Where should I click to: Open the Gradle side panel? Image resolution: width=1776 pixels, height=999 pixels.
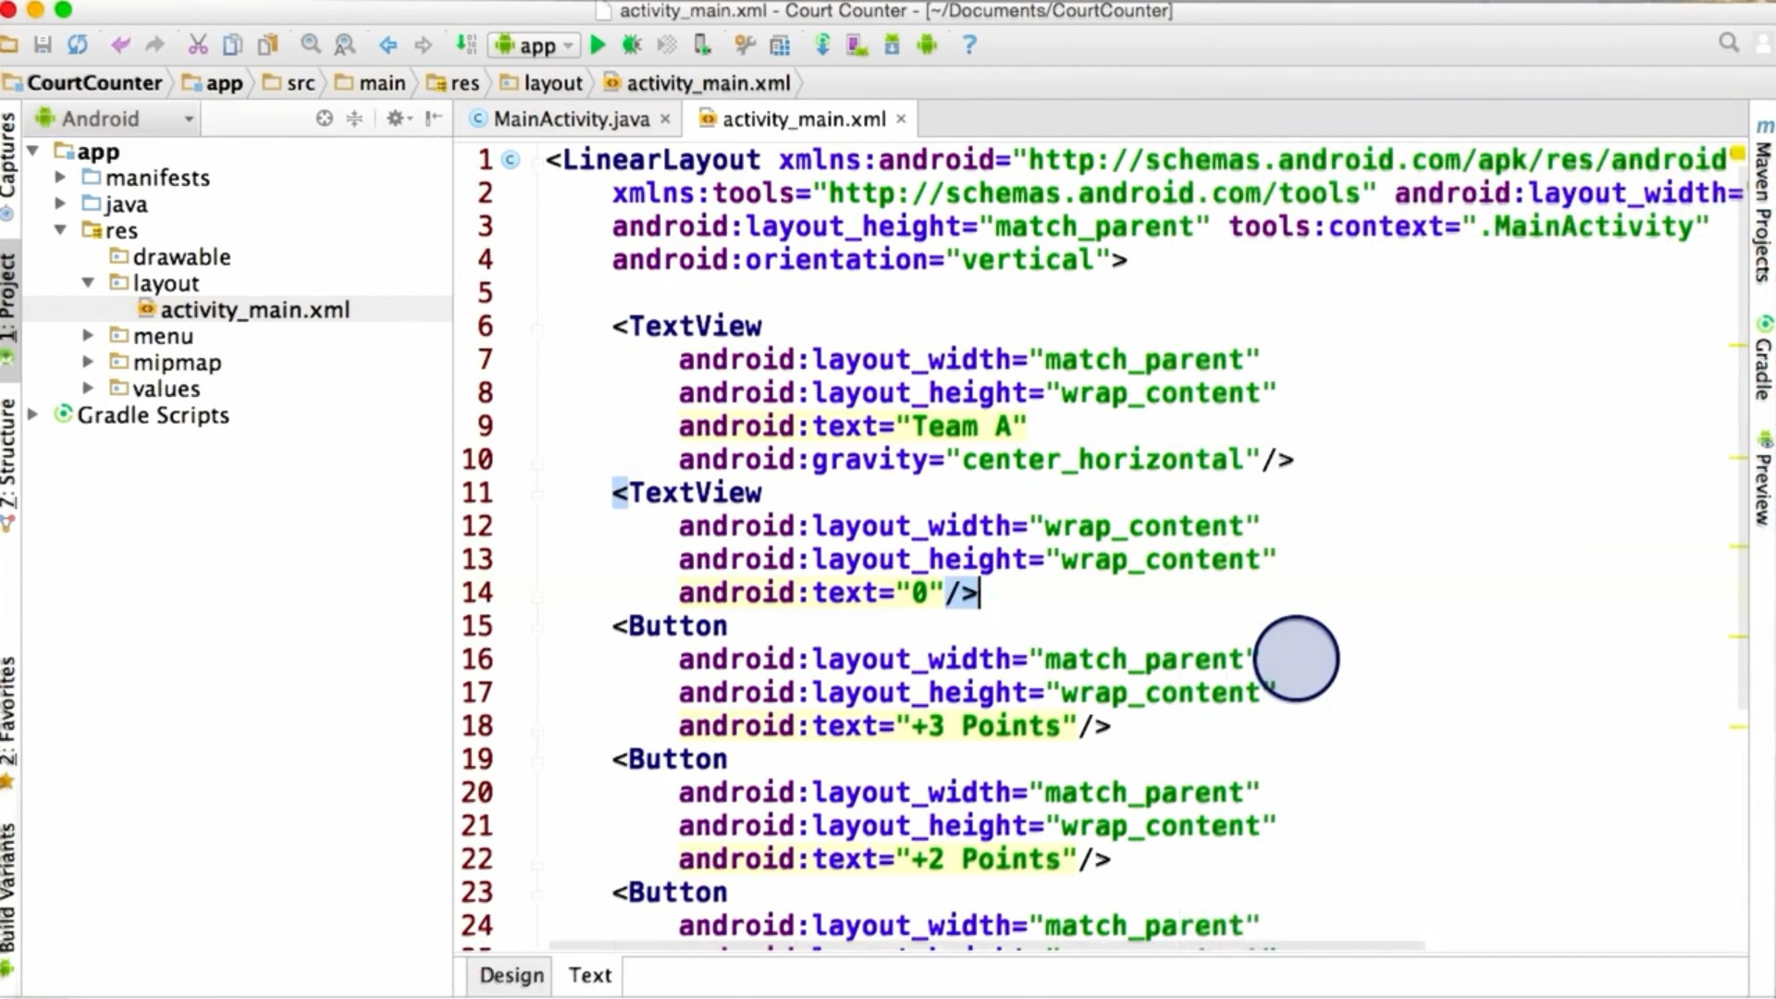click(x=1763, y=361)
